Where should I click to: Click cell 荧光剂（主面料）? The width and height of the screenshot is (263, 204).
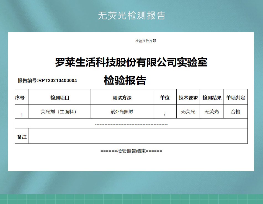(60, 111)
